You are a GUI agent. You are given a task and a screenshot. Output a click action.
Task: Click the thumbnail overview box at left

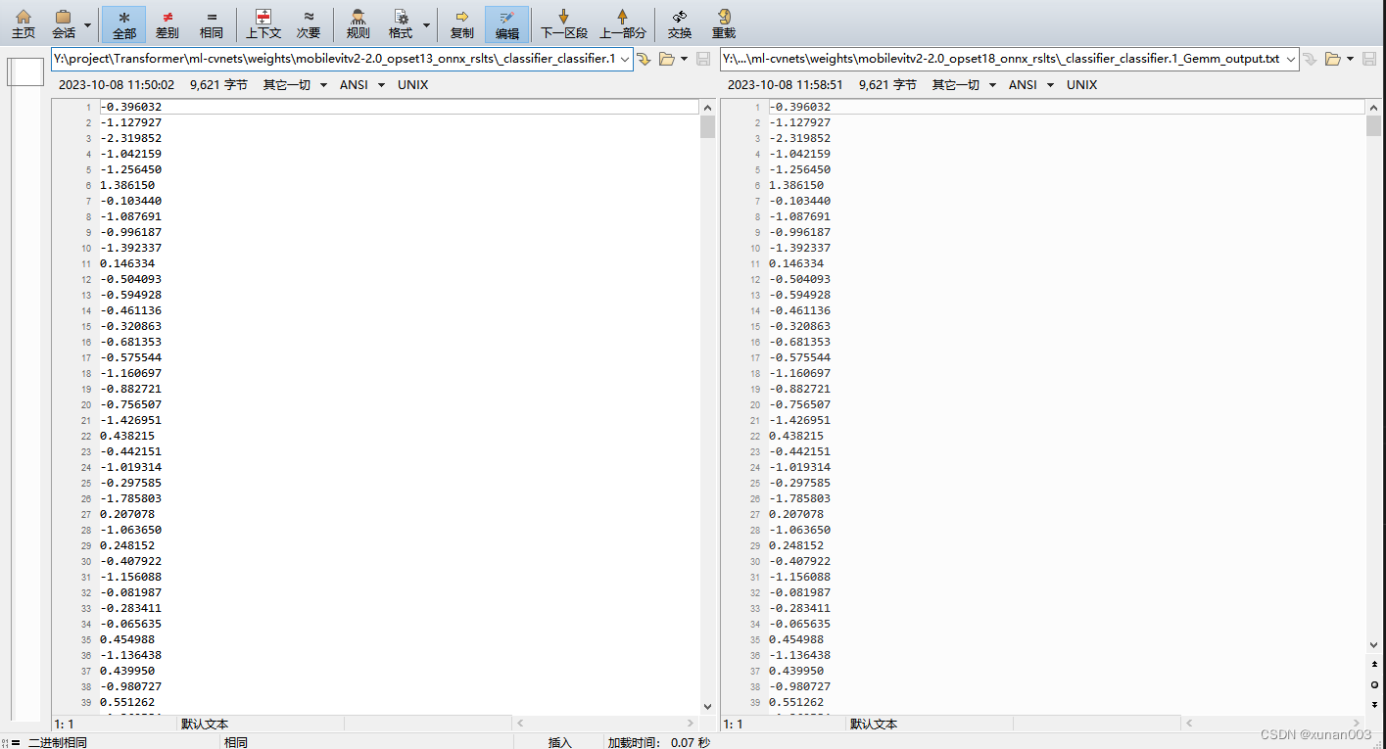click(x=25, y=71)
